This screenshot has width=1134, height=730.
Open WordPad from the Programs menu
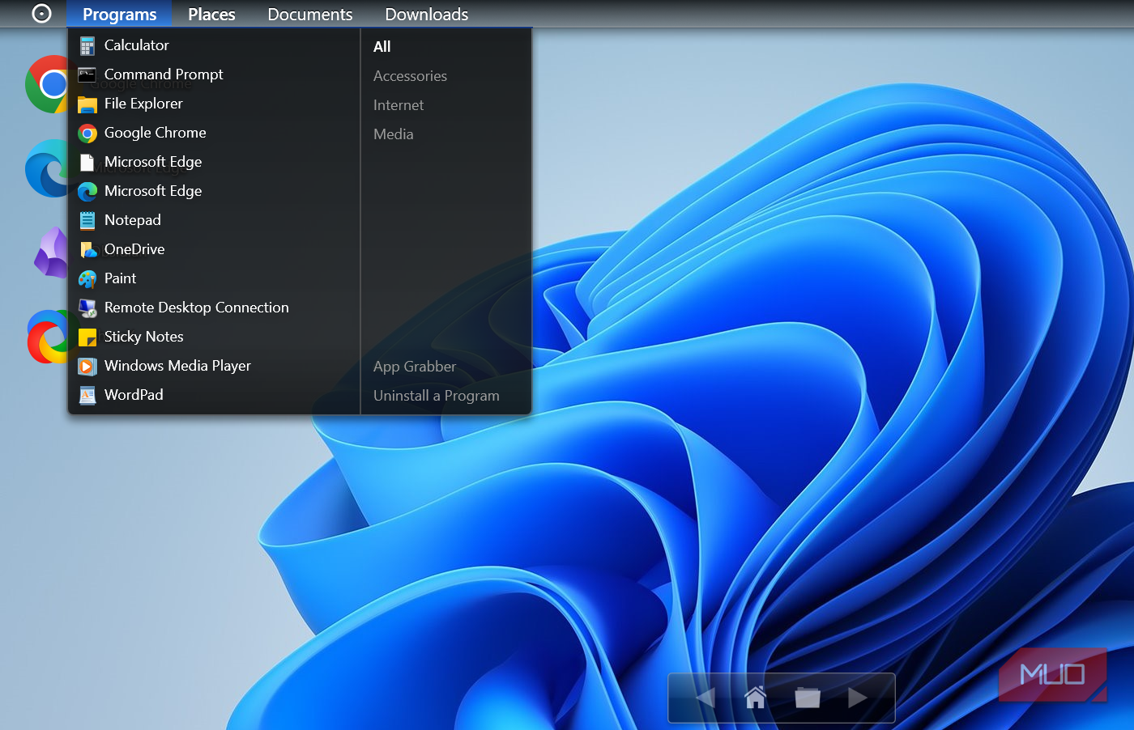point(134,395)
